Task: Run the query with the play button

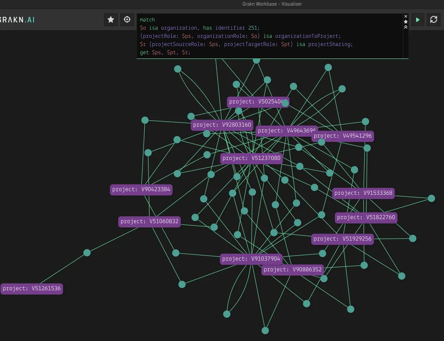Action: [418, 19]
